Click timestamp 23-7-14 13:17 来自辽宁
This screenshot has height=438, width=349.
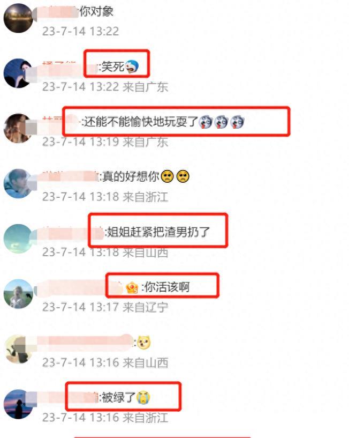pos(105,307)
